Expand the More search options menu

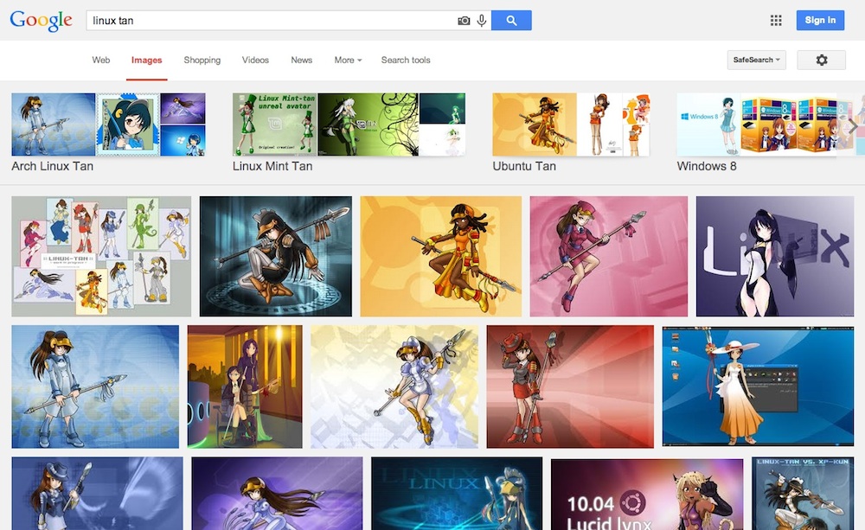click(x=348, y=61)
